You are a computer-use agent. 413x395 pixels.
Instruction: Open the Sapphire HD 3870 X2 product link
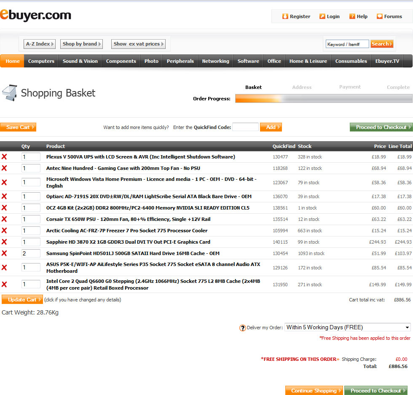(x=128, y=242)
